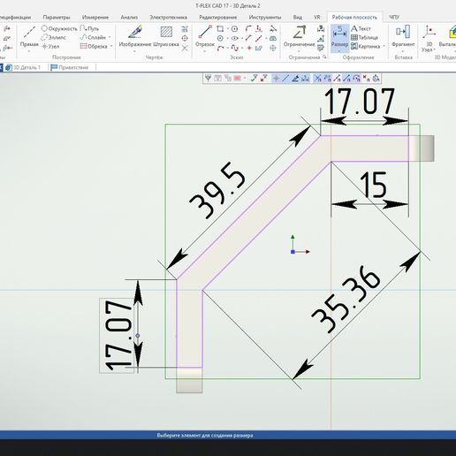
Task: Select the spline curve sketch tool
Action: 235,48
